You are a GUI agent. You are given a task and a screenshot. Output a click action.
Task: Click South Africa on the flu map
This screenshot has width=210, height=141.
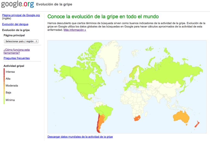137,118
